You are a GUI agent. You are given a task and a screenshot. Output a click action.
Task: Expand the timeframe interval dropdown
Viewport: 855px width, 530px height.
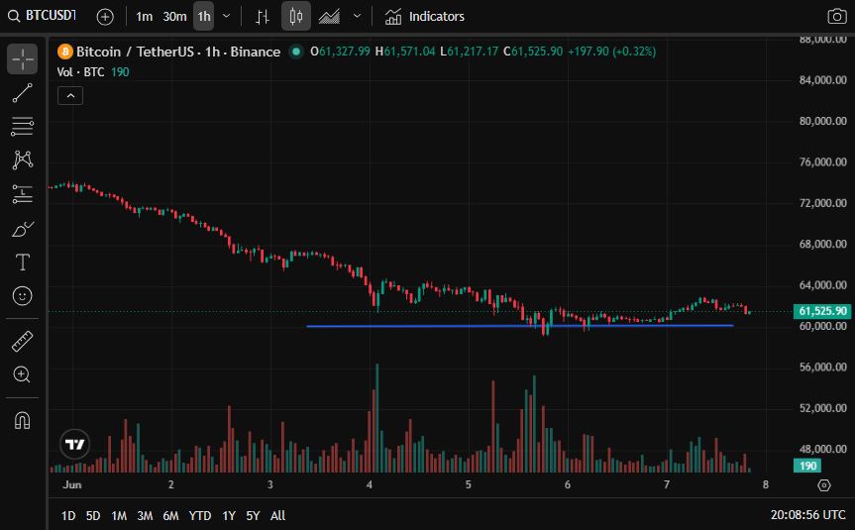point(227,17)
